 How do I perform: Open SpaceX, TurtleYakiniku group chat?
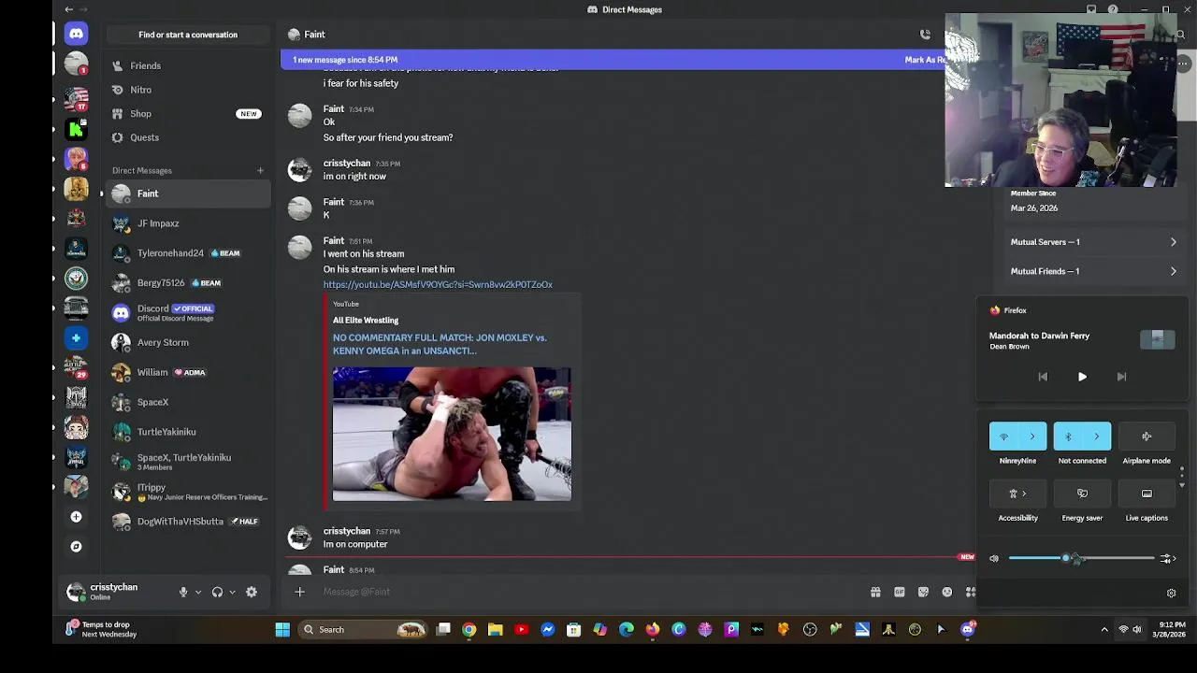tap(187, 462)
